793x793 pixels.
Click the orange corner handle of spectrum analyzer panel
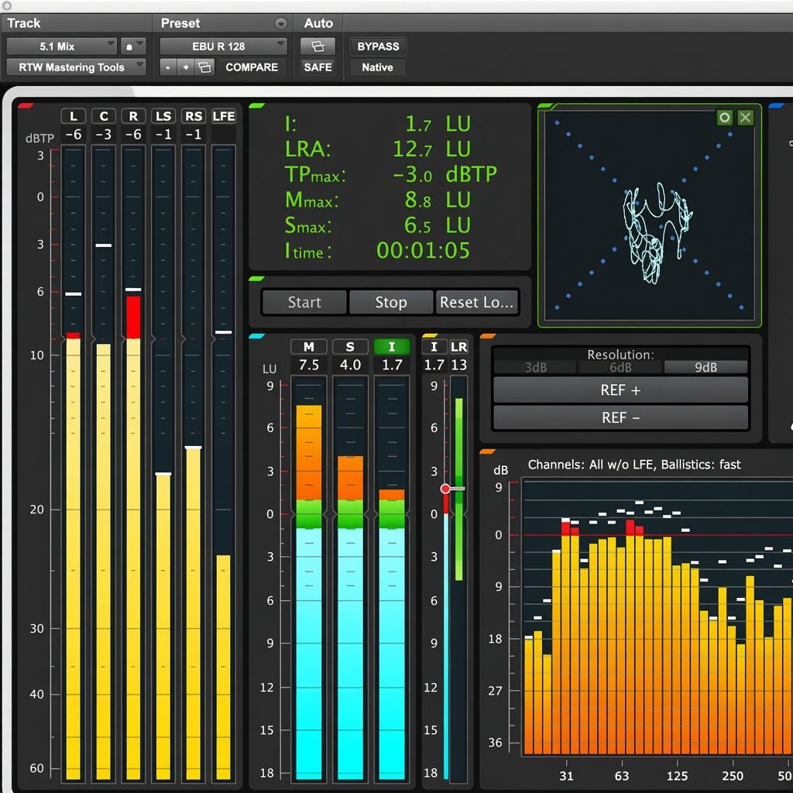[488, 451]
